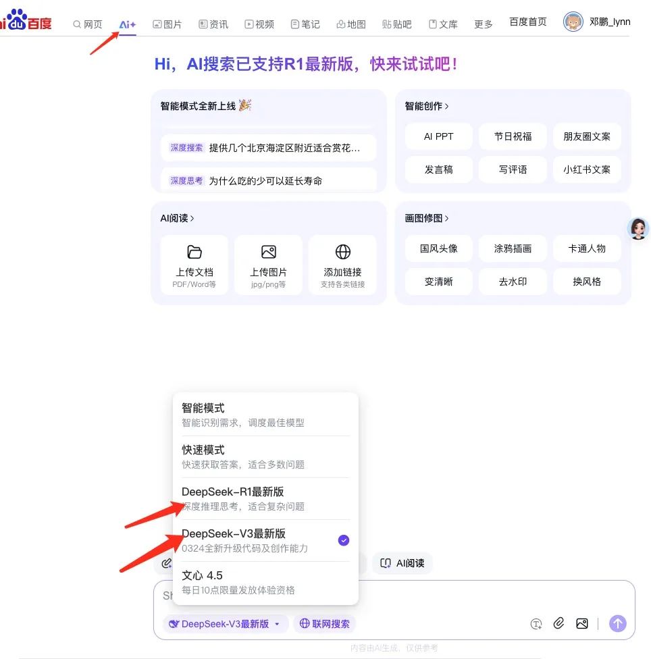
Task: Open the 邓鹏_lynn account name
Action: pos(610,22)
